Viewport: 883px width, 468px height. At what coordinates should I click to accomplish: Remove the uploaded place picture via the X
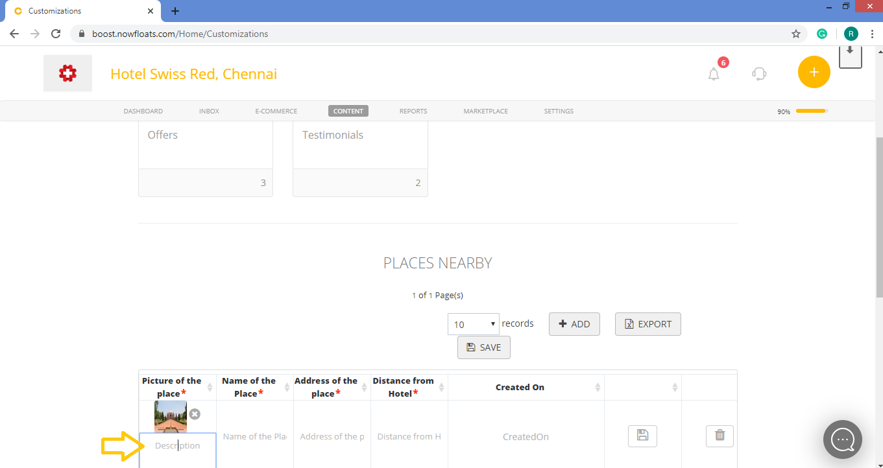pos(193,414)
